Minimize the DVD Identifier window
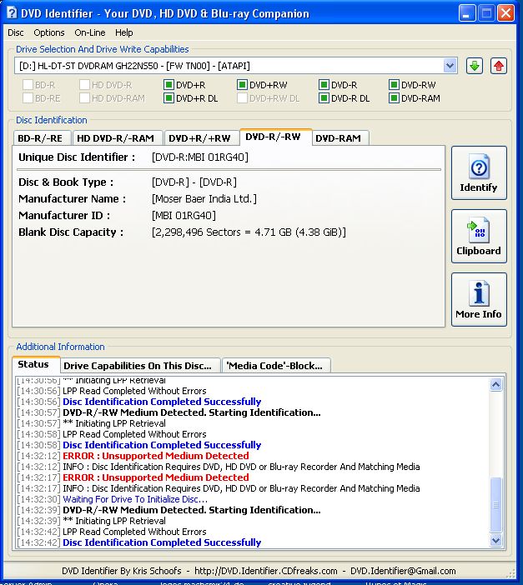 pos(467,13)
